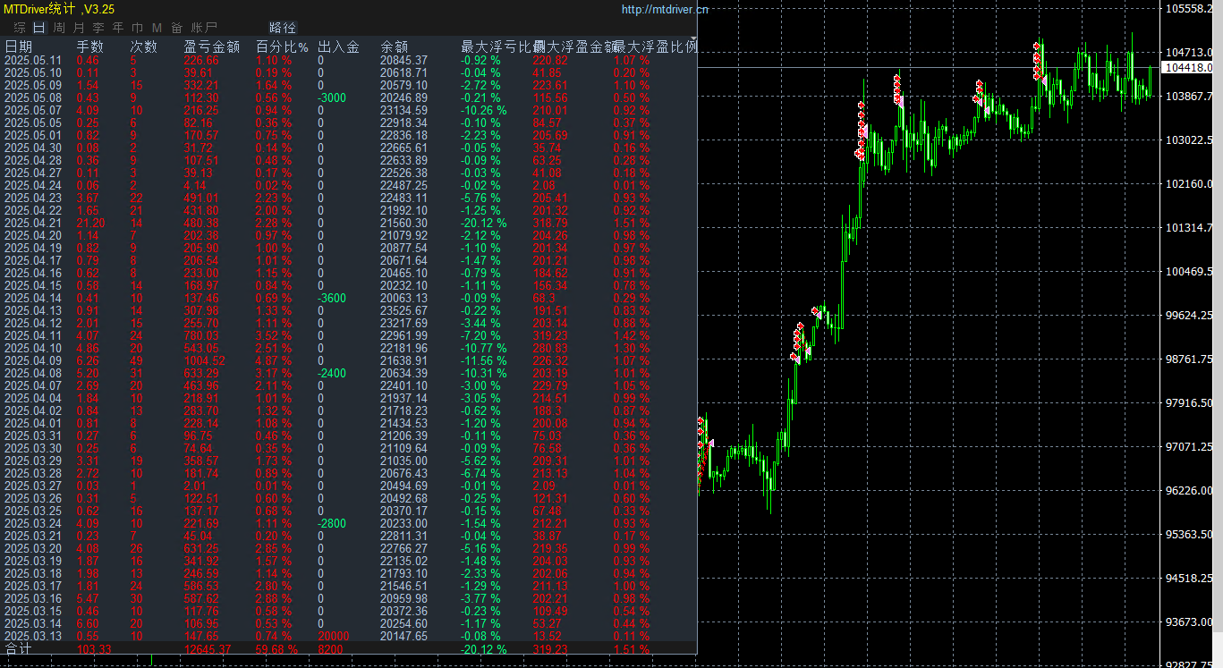The height and width of the screenshot is (668, 1223).
Task: Click the 出入金 column header
Action: coord(339,47)
